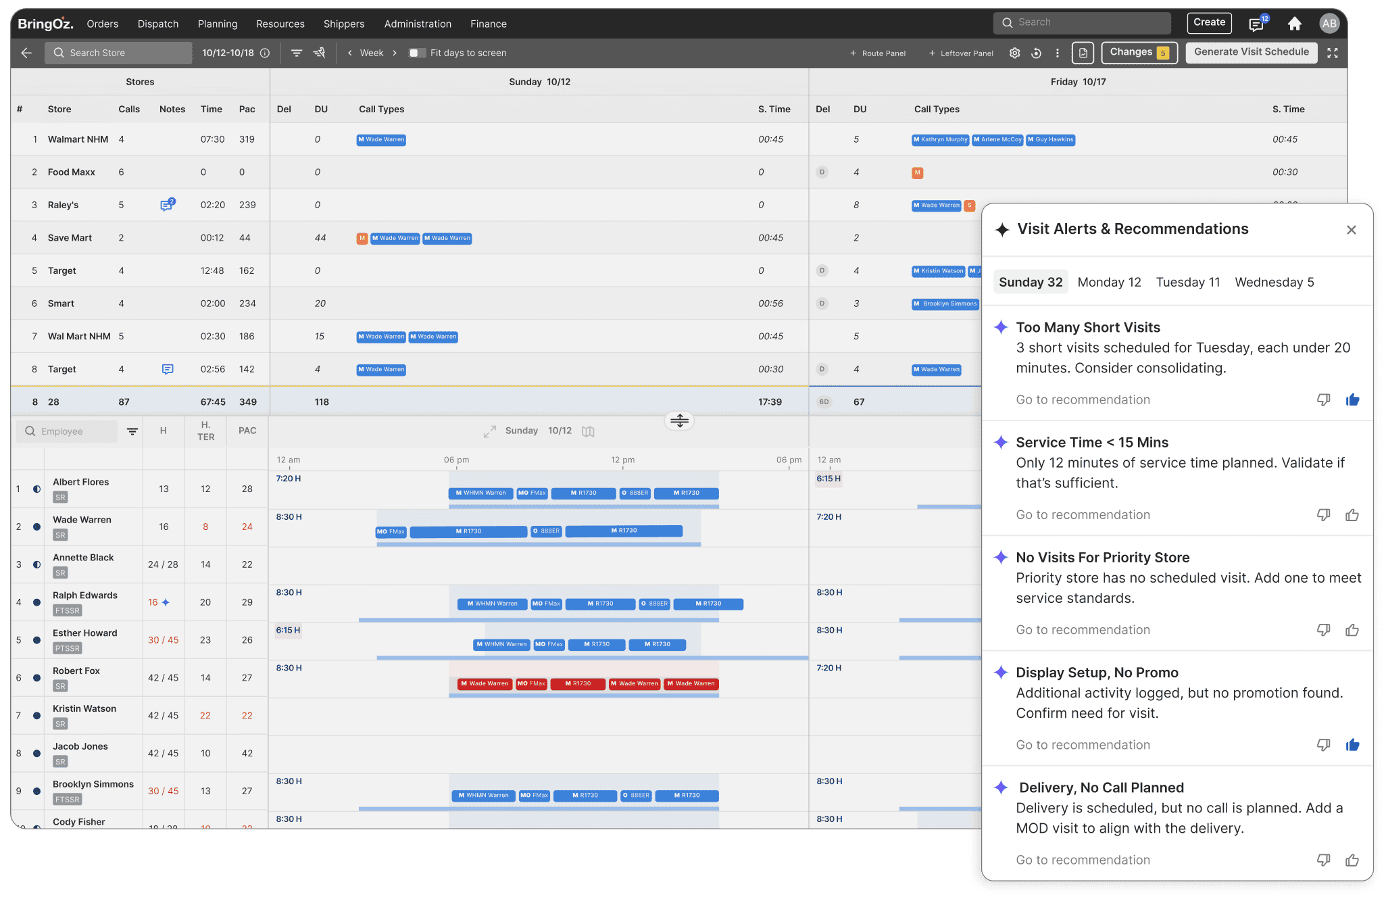Screen dimensions: 1386x901
Task: Thumbs down Too Many Short Visits alert
Action: [x=1323, y=399]
